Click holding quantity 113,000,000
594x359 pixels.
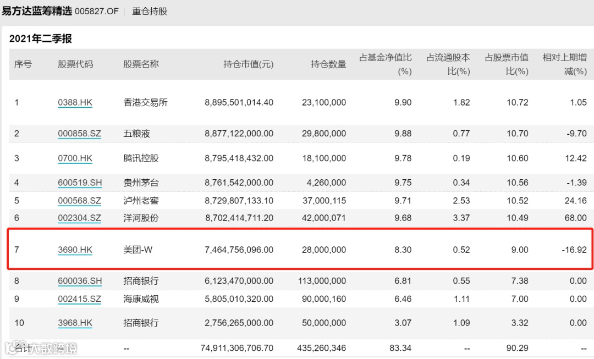(322, 280)
